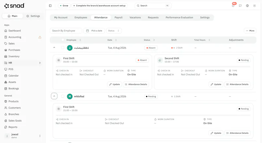The width and height of the screenshot is (262, 143).
Task: Open the chat messages icon
Action: click(x=240, y=6)
